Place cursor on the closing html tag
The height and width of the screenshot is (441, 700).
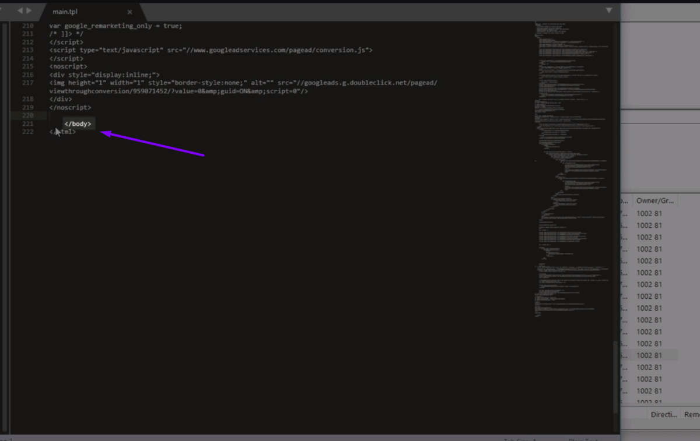tap(63, 132)
